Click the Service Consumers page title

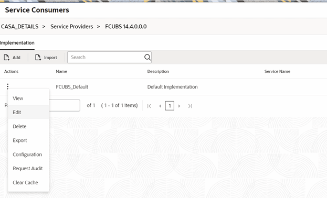click(x=37, y=10)
